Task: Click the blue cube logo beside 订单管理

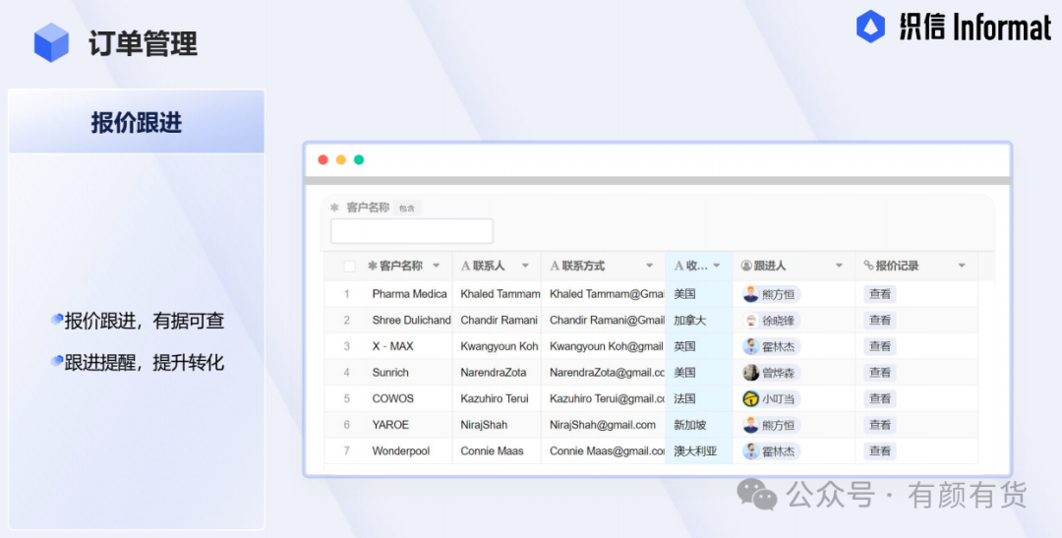Action: pos(51,42)
